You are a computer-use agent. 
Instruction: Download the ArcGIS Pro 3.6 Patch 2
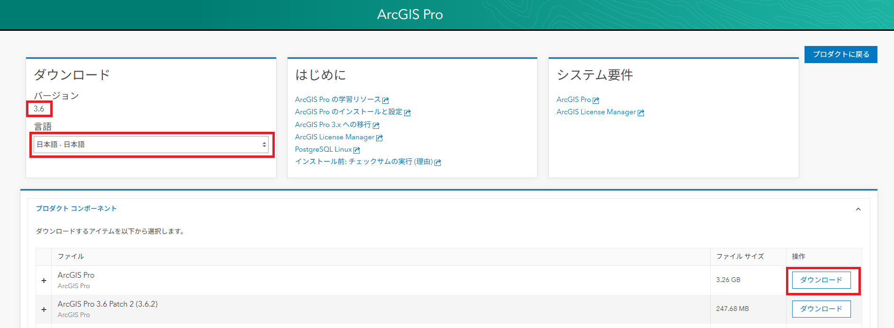point(821,309)
